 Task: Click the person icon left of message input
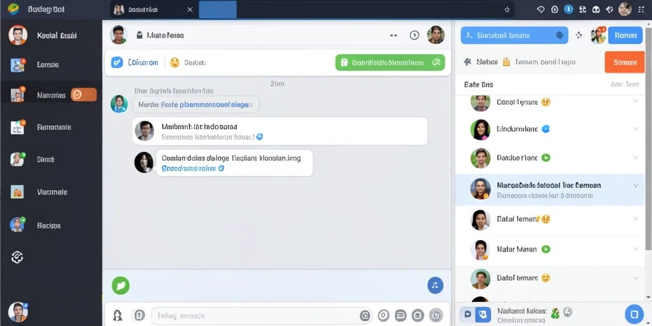click(118, 316)
